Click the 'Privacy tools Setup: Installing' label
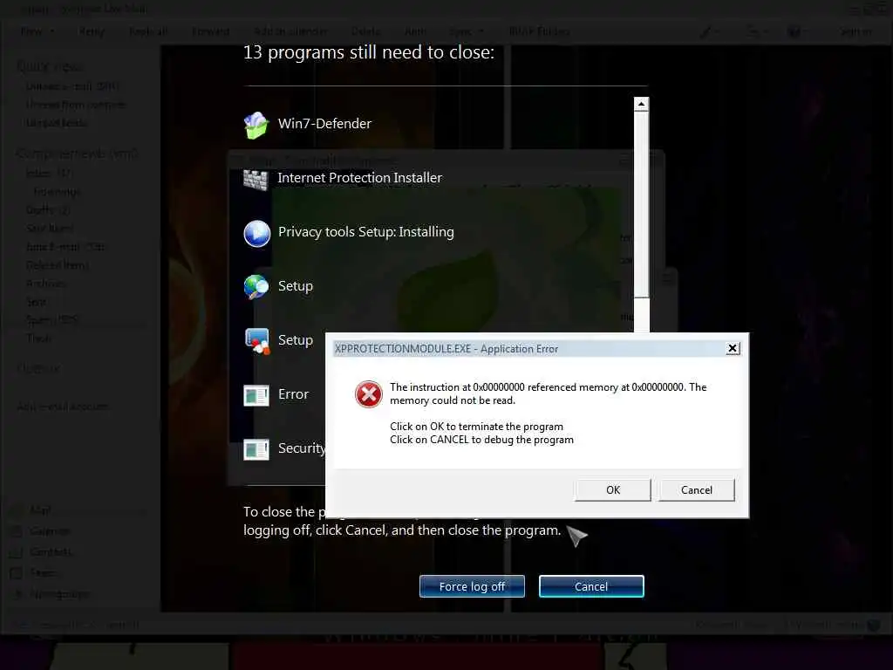Screen dimensions: 893x670 pos(365,232)
